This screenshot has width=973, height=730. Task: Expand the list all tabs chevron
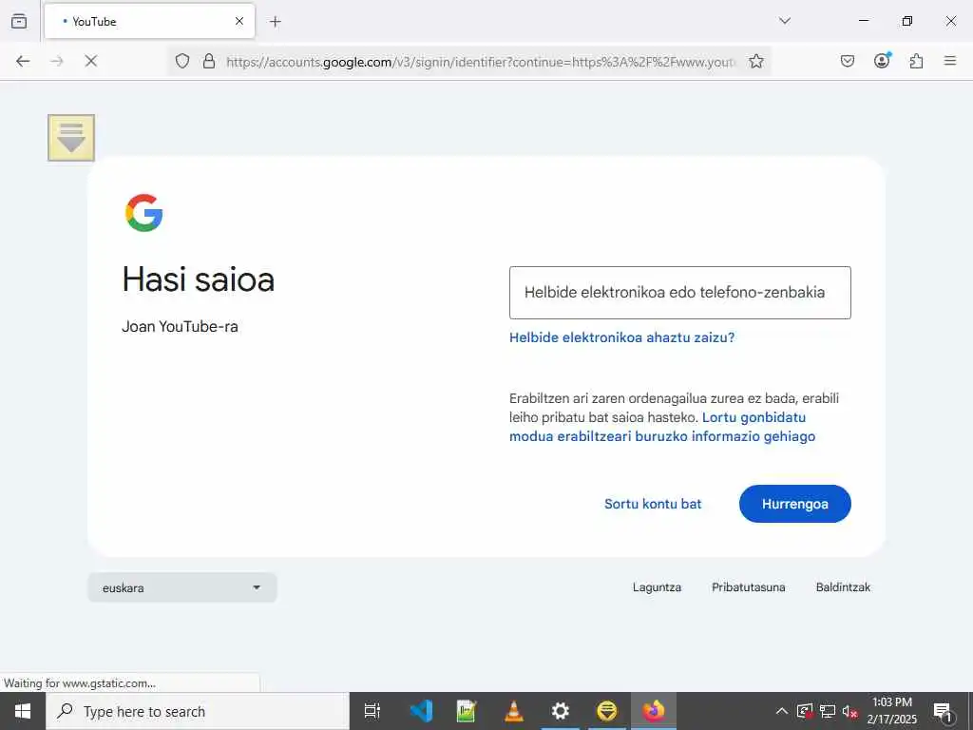(784, 21)
